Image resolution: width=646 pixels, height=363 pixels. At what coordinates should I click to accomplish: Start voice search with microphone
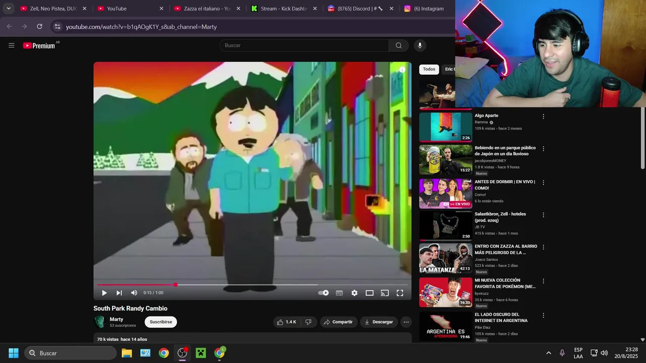[x=419, y=45]
